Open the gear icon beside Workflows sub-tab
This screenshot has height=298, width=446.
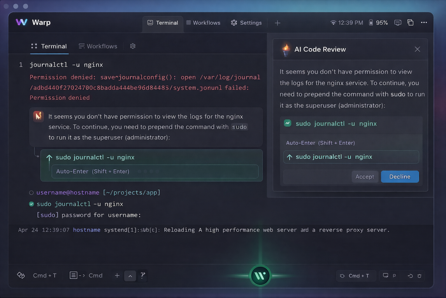click(132, 46)
